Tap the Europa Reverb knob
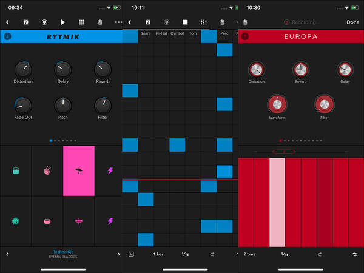364x273 pixels. click(x=301, y=69)
